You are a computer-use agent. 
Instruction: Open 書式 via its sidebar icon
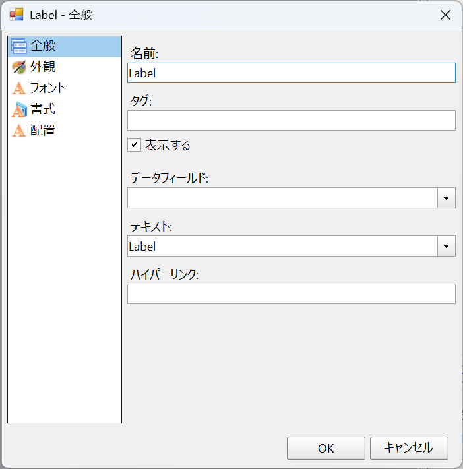click(x=19, y=109)
